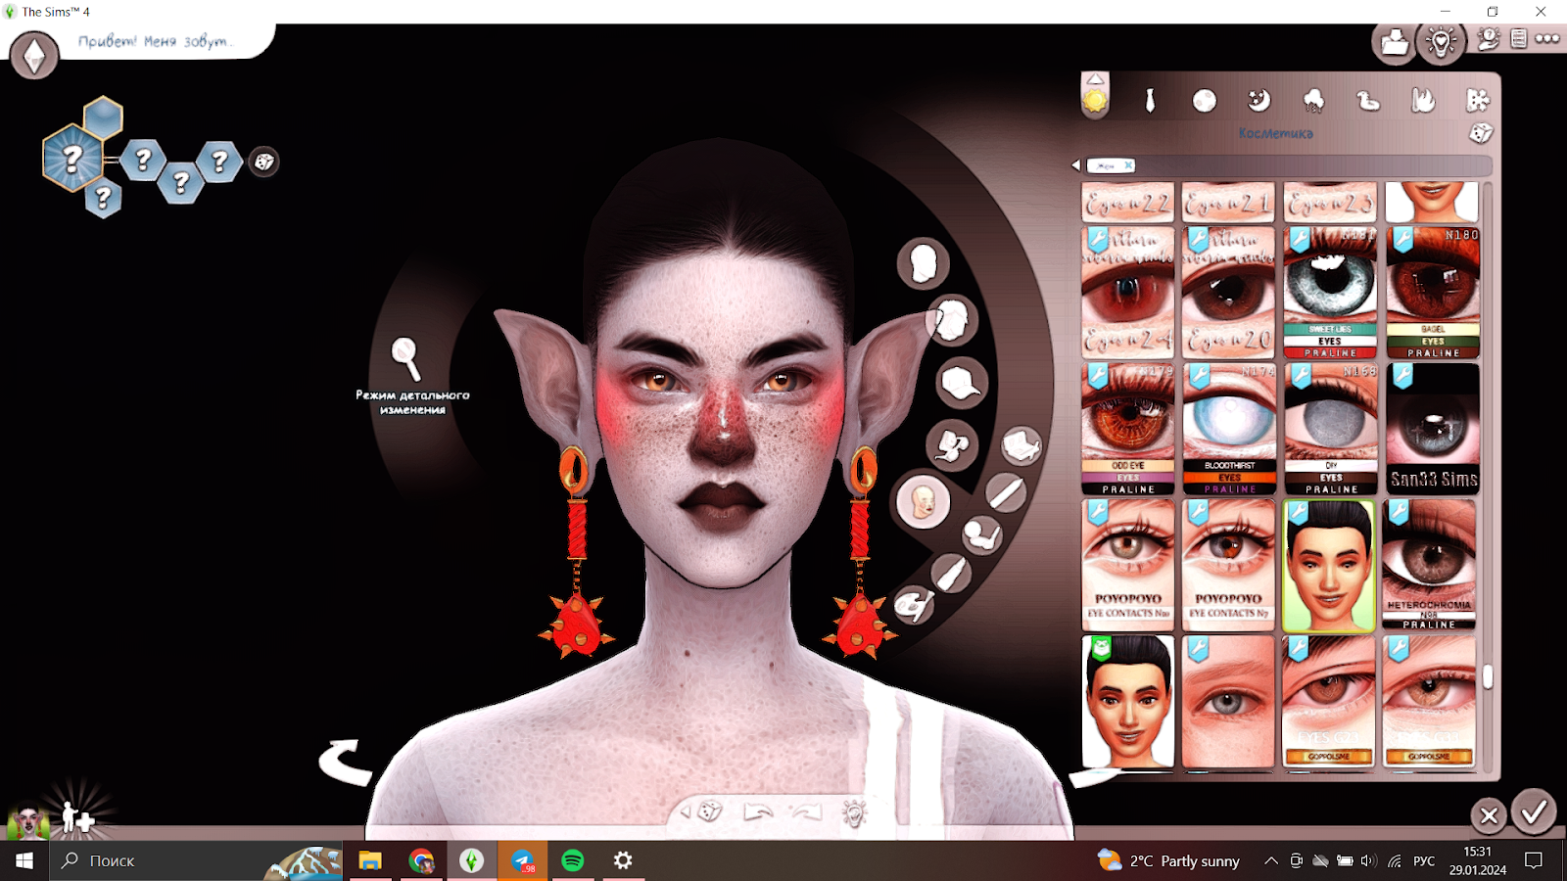Add a new sim to household
Image resolution: width=1567 pixels, height=881 pixels.
[x=77, y=817]
